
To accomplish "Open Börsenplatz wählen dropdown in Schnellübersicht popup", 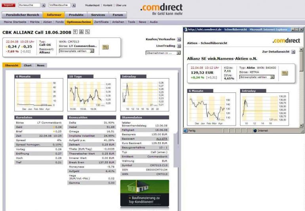I will pos(257,77).
